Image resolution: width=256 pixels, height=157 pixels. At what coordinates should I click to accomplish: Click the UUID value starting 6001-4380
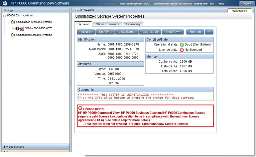123,55
